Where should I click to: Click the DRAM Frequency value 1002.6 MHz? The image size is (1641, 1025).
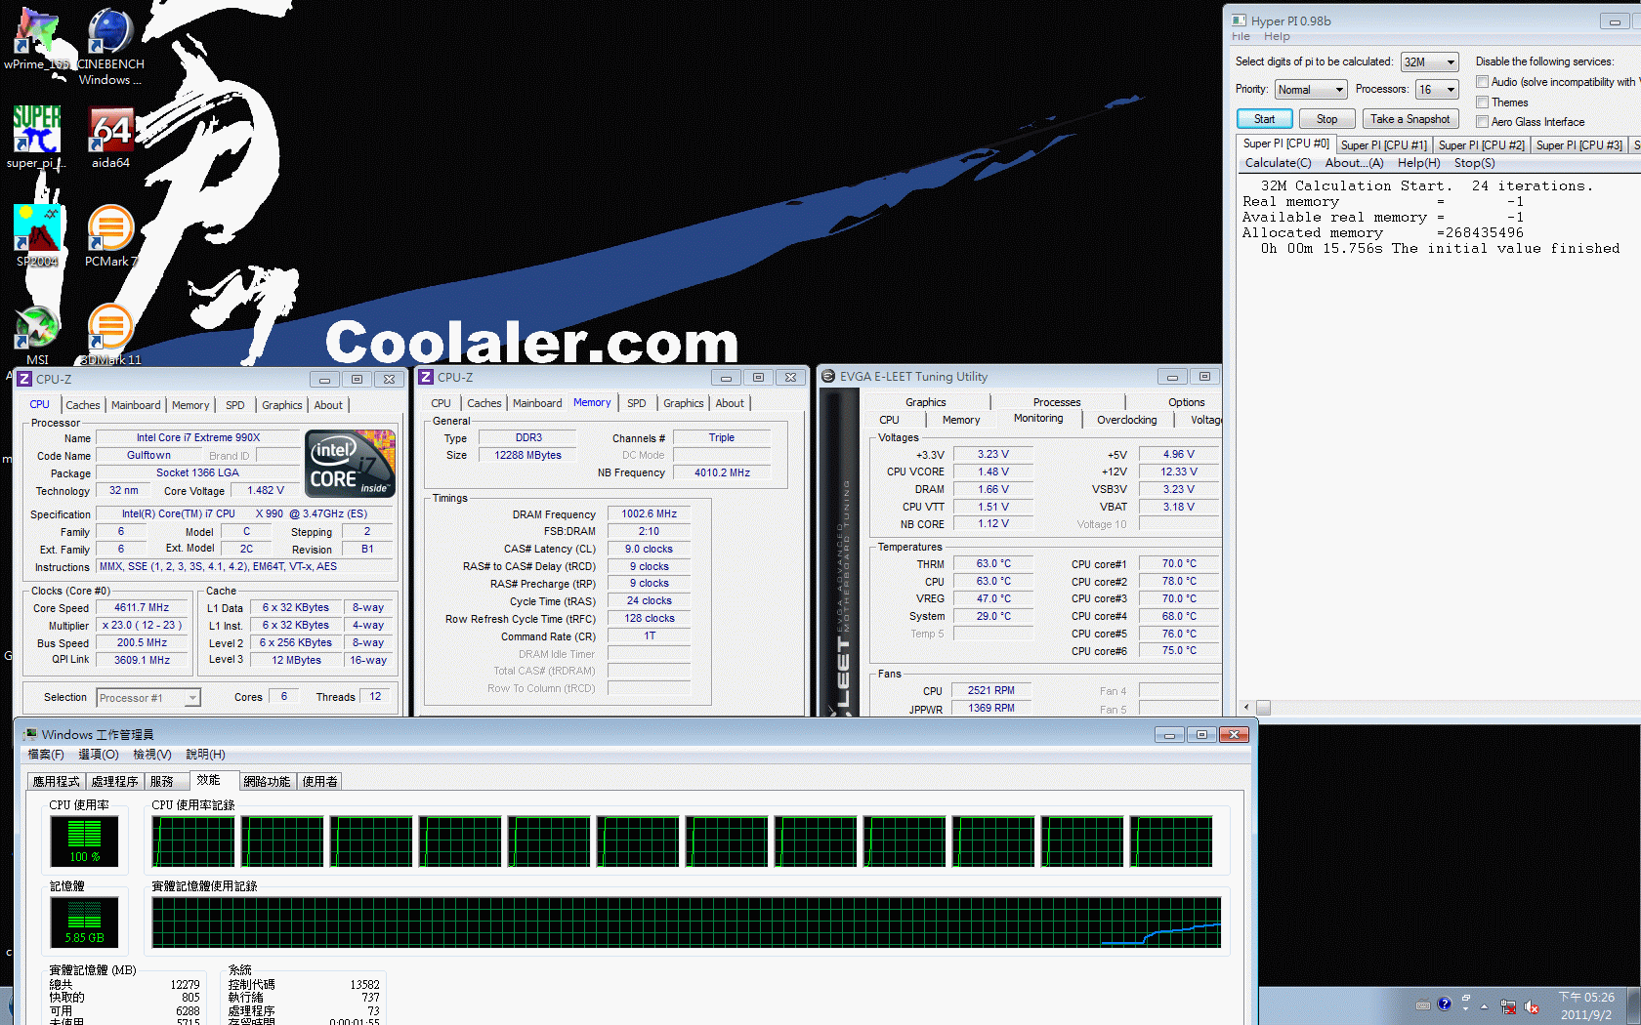click(x=649, y=513)
